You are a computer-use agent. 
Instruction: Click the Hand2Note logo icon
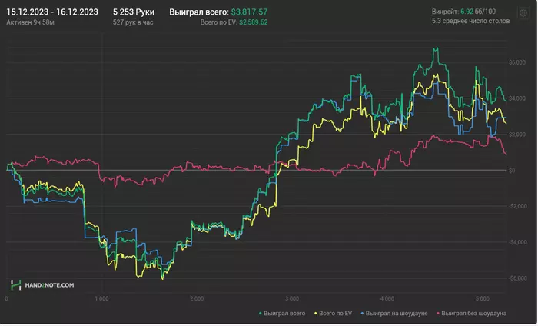[15, 285]
